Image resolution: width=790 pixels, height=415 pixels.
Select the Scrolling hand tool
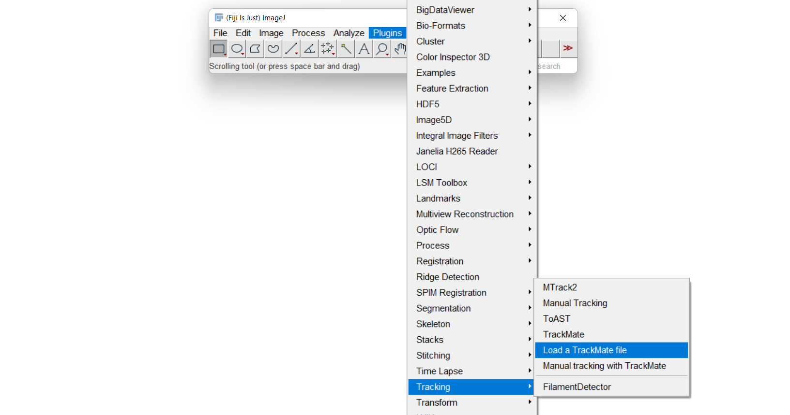pos(400,49)
